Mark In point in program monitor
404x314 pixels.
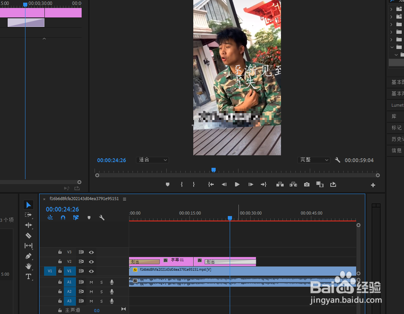point(181,185)
